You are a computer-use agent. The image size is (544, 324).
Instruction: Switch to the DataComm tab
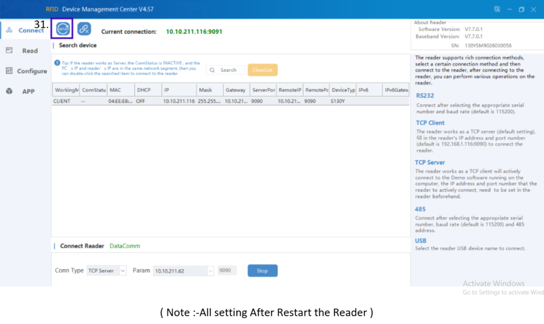click(x=125, y=246)
